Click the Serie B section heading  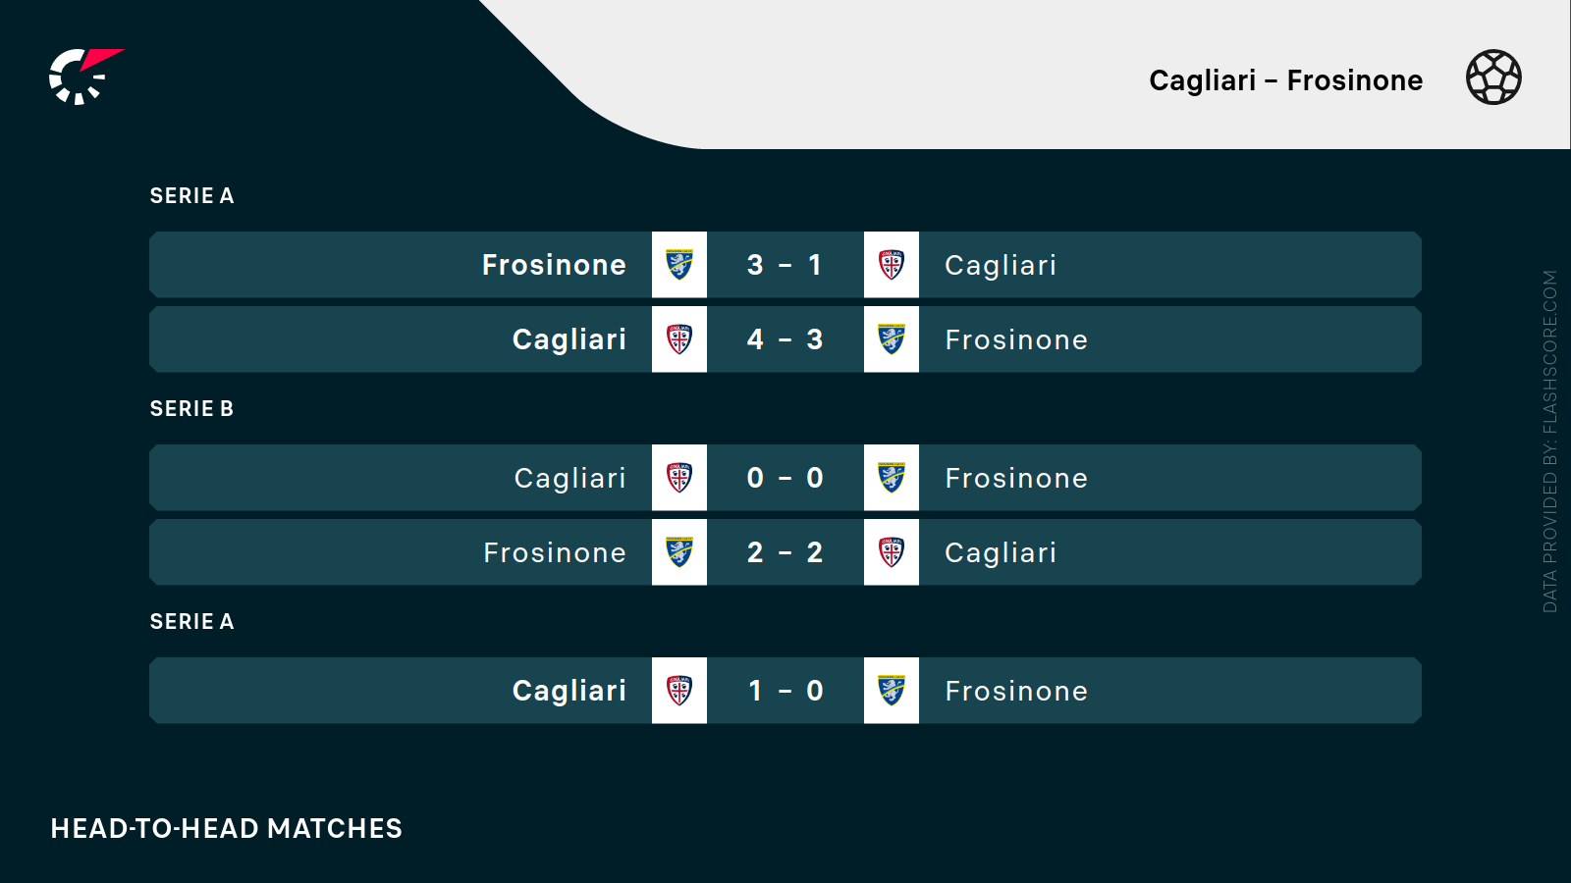191,409
